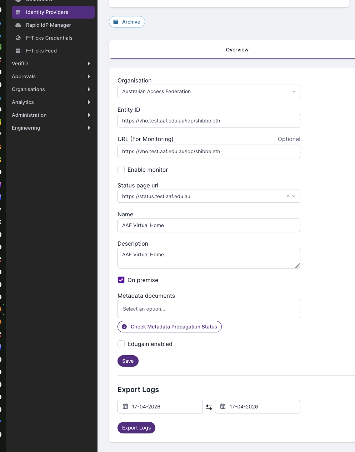Clear the Status page url with the × icon
Image resolution: width=355 pixels, height=452 pixels.
287,196
